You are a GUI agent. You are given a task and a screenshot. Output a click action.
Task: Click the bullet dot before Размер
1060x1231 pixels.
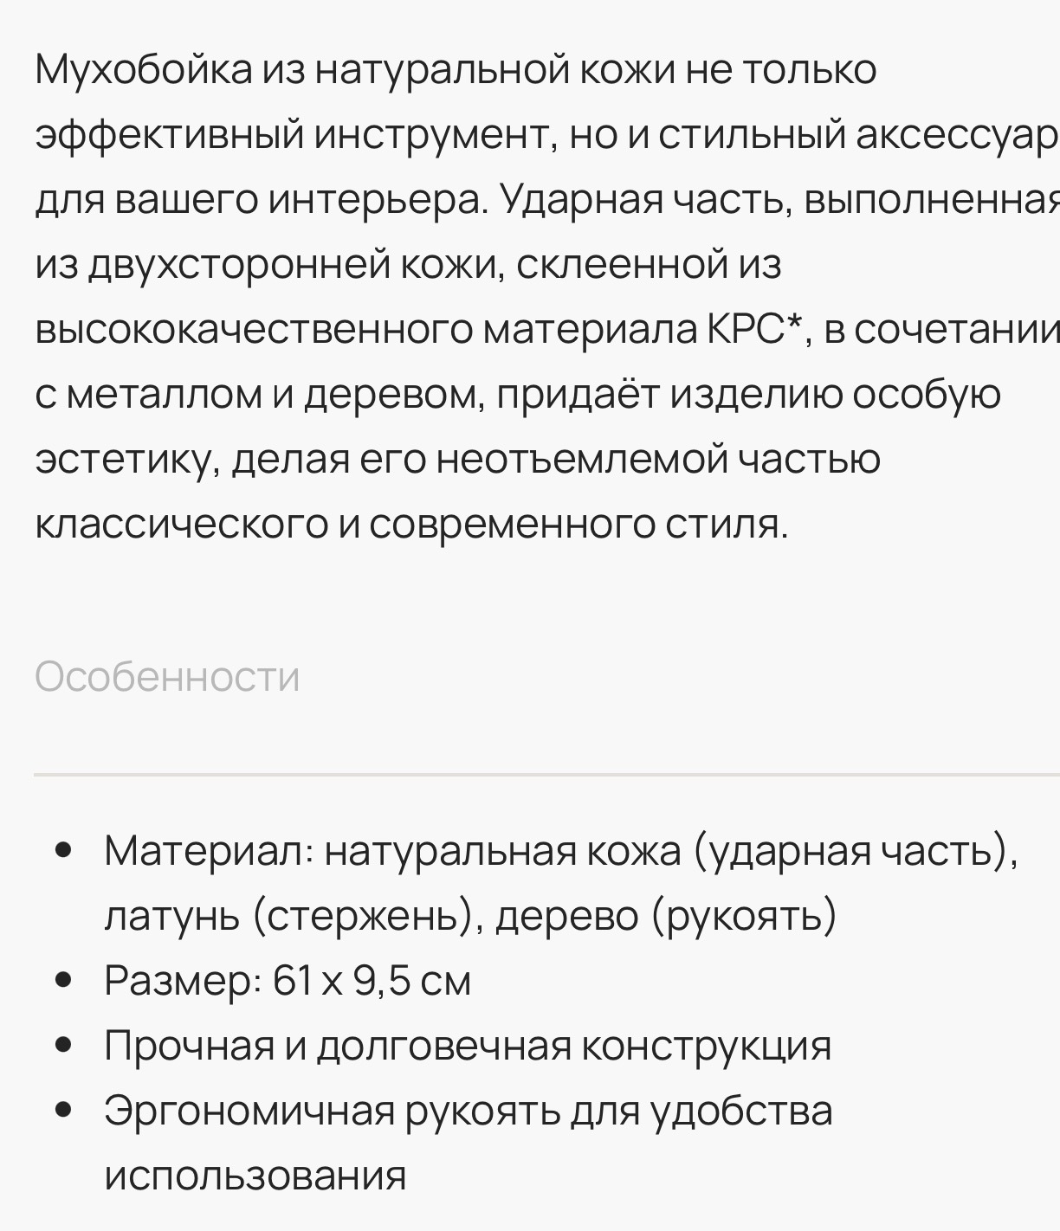coord(61,981)
